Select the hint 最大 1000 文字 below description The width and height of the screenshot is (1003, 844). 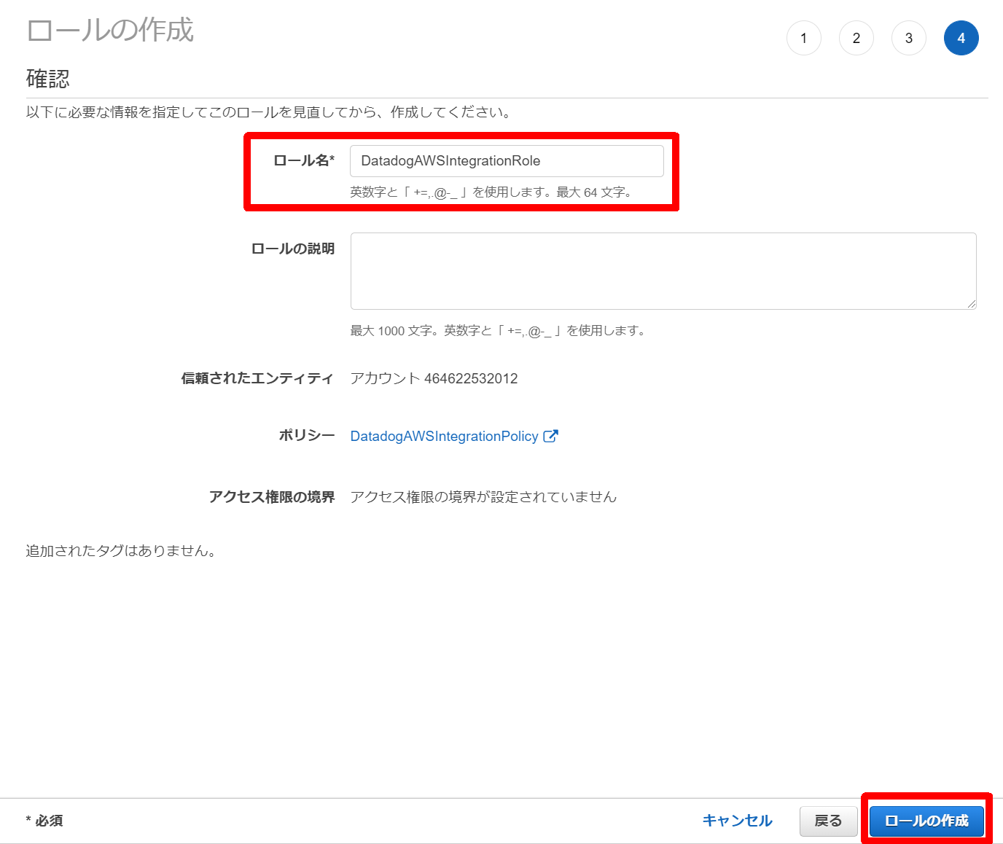[x=499, y=331]
